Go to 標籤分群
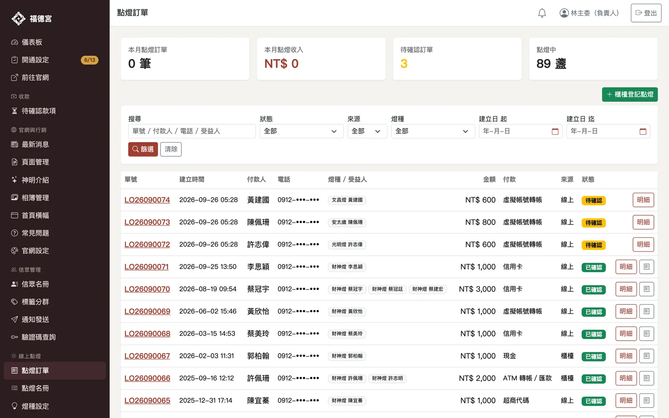This screenshot has width=669, height=418. click(55, 301)
